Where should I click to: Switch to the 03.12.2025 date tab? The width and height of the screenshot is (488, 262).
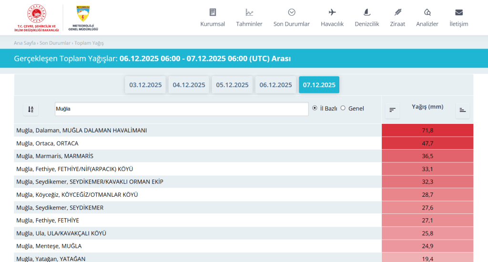pyautogui.click(x=146, y=85)
